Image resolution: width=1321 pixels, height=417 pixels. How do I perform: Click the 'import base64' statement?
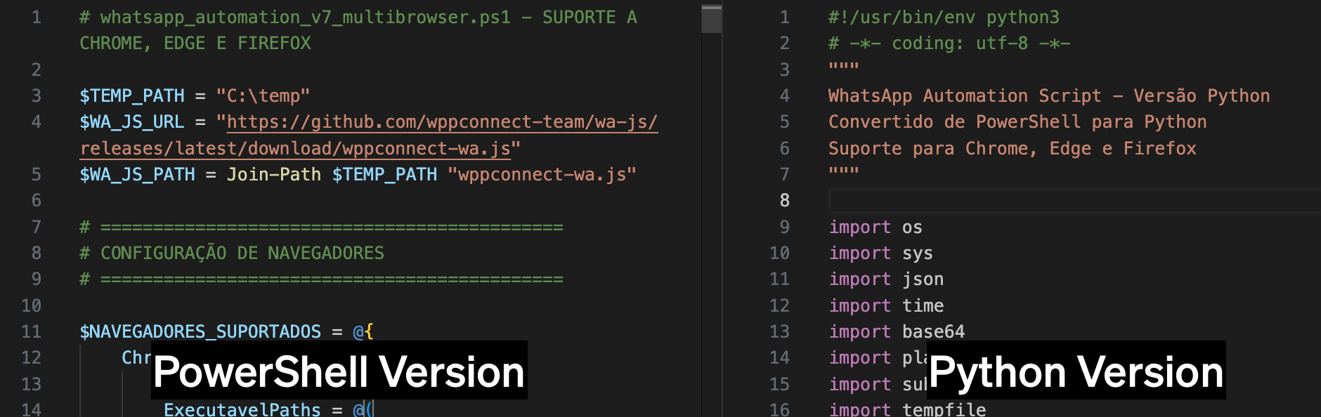[x=897, y=331]
